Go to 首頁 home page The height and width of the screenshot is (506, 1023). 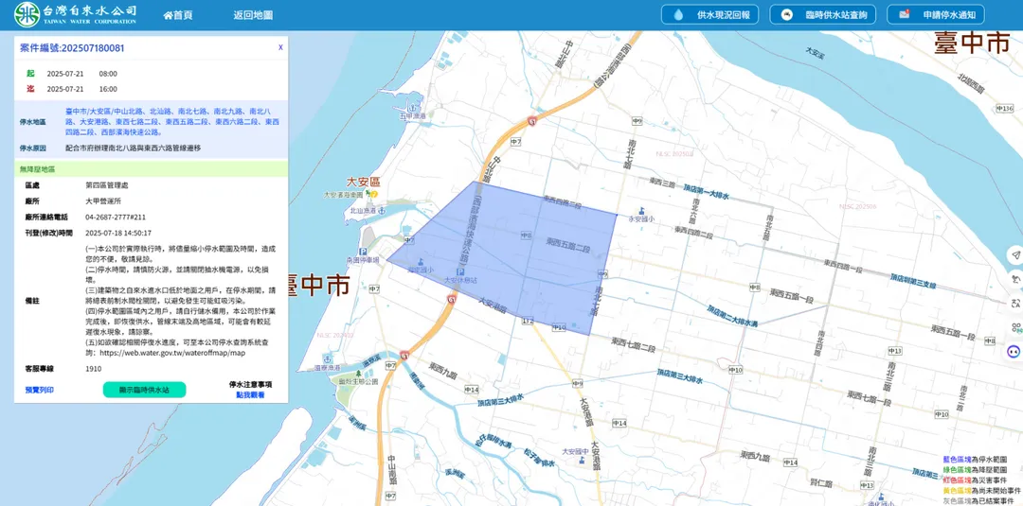pos(178,15)
